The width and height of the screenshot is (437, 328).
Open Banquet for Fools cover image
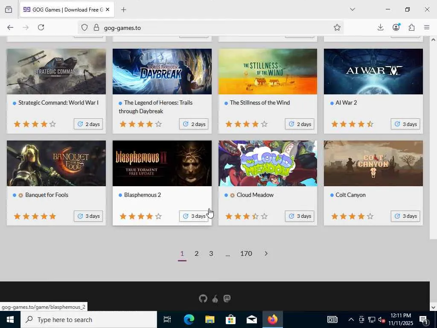click(56, 163)
